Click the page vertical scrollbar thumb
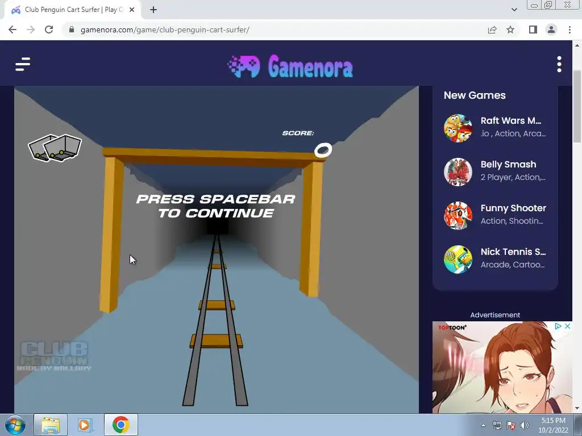582x436 pixels. click(x=577, y=106)
